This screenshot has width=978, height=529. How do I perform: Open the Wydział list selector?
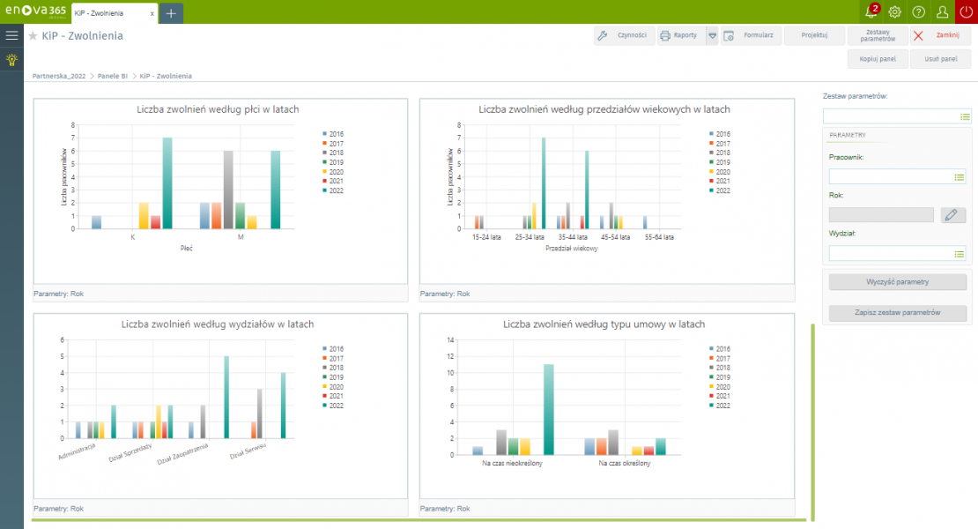click(959, 254)
